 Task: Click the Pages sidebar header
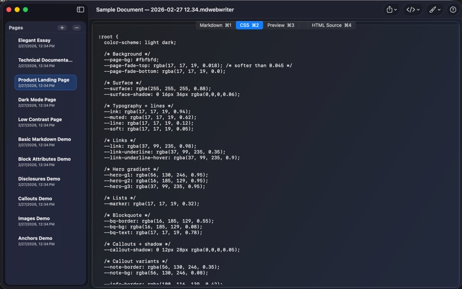(16, 28)
